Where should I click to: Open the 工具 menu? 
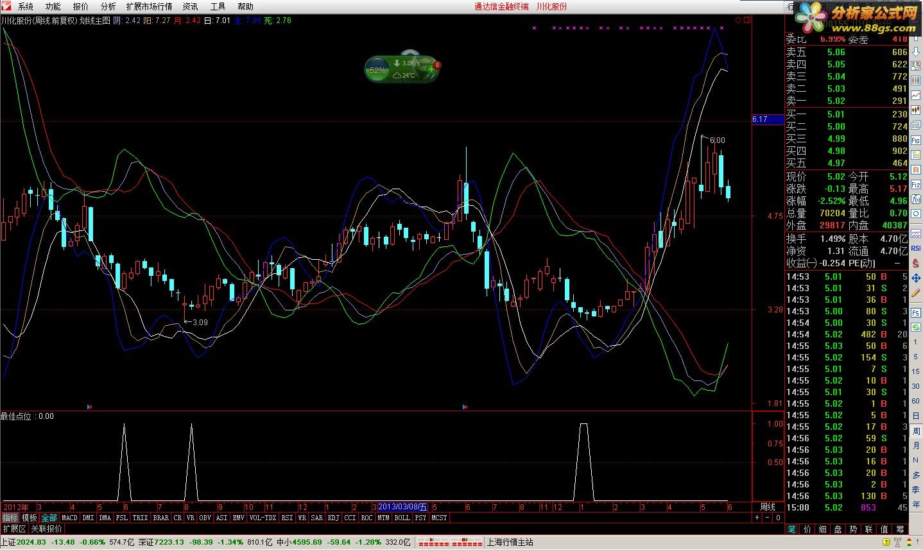[218, 6]
